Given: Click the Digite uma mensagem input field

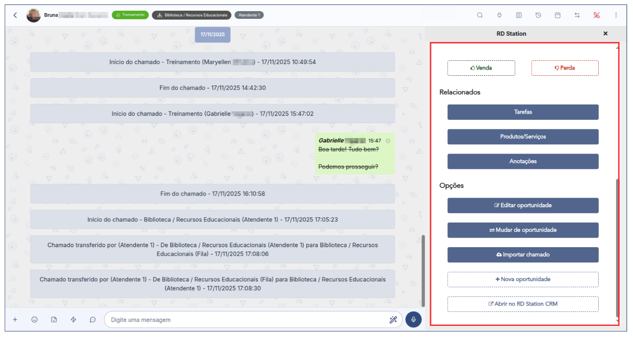Looking at the screenshot, I should coord(246,320).
